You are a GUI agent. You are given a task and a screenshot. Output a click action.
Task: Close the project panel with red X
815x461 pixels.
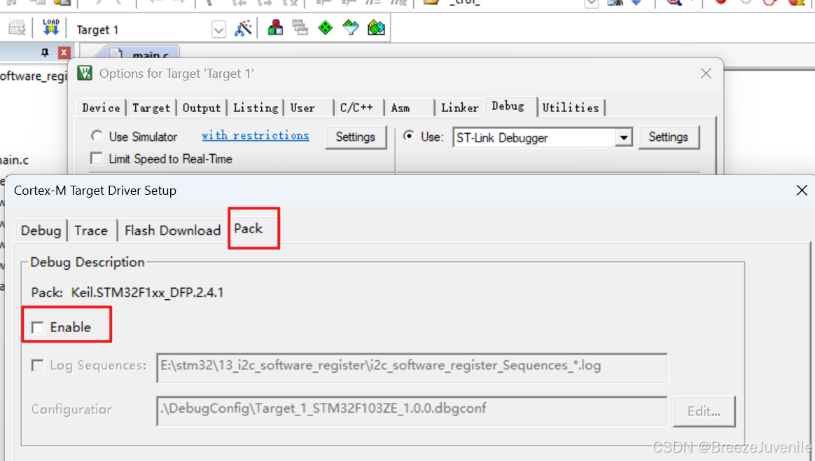click(x=64, y=53)
